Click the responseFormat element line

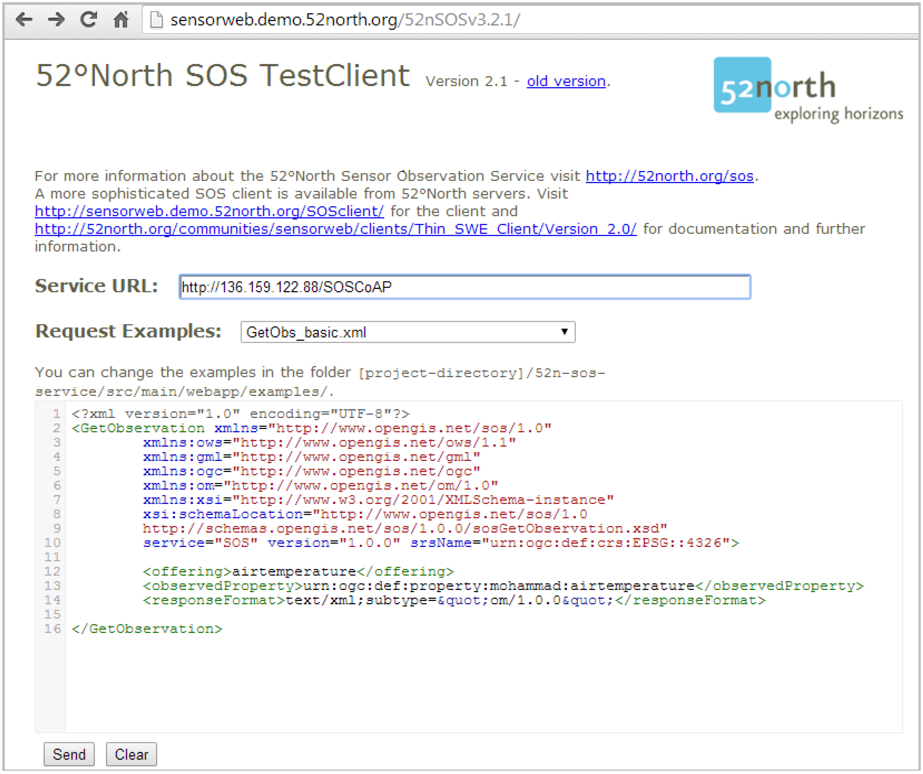(x=454, y=600)
